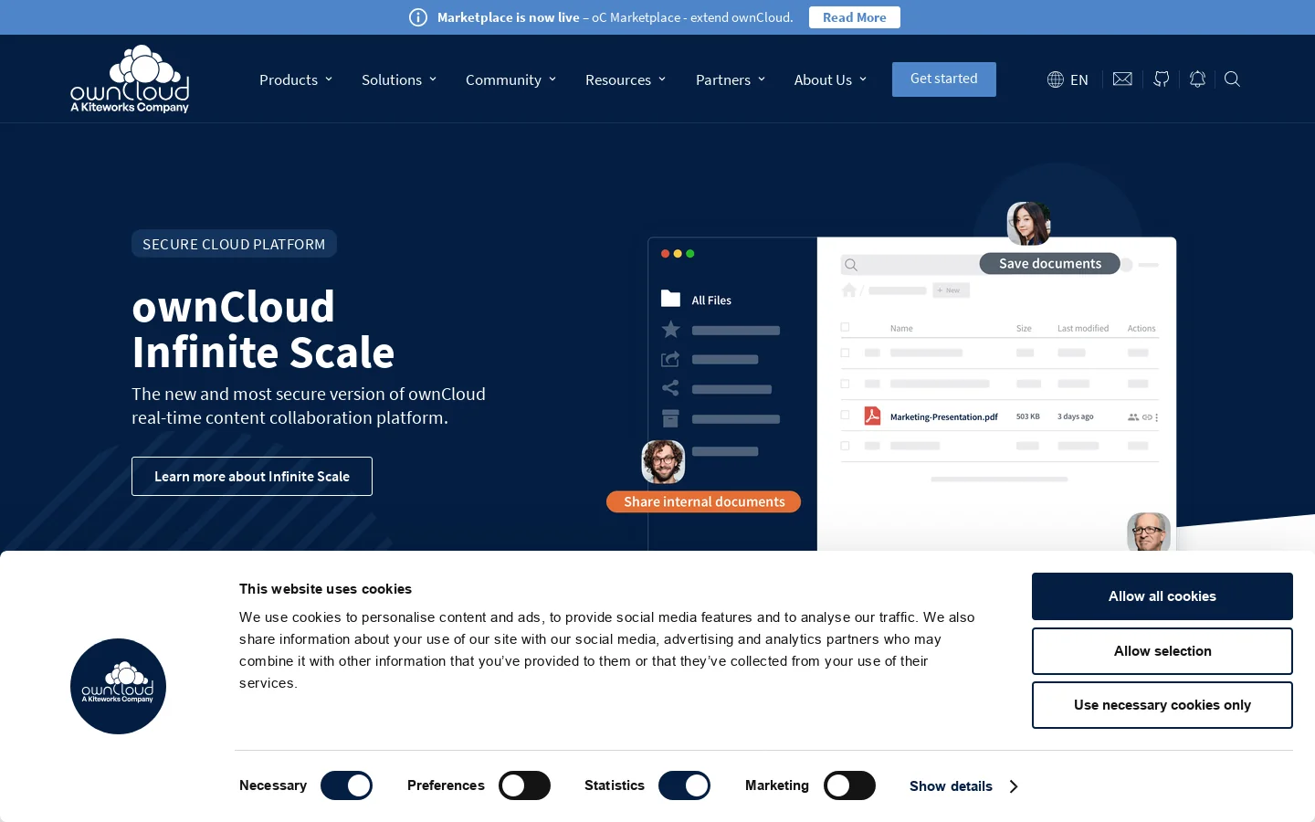Select the EN language option

(x=1079, y=80)
